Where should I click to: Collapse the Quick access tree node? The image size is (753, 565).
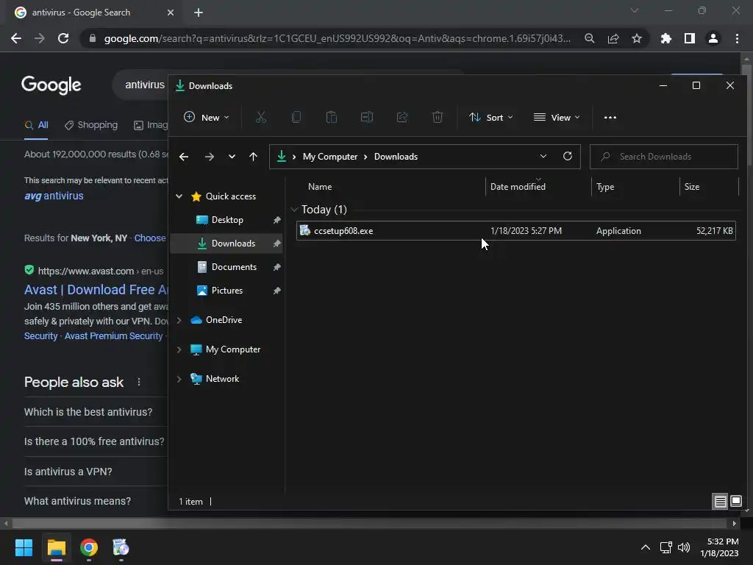pos(179,196)
